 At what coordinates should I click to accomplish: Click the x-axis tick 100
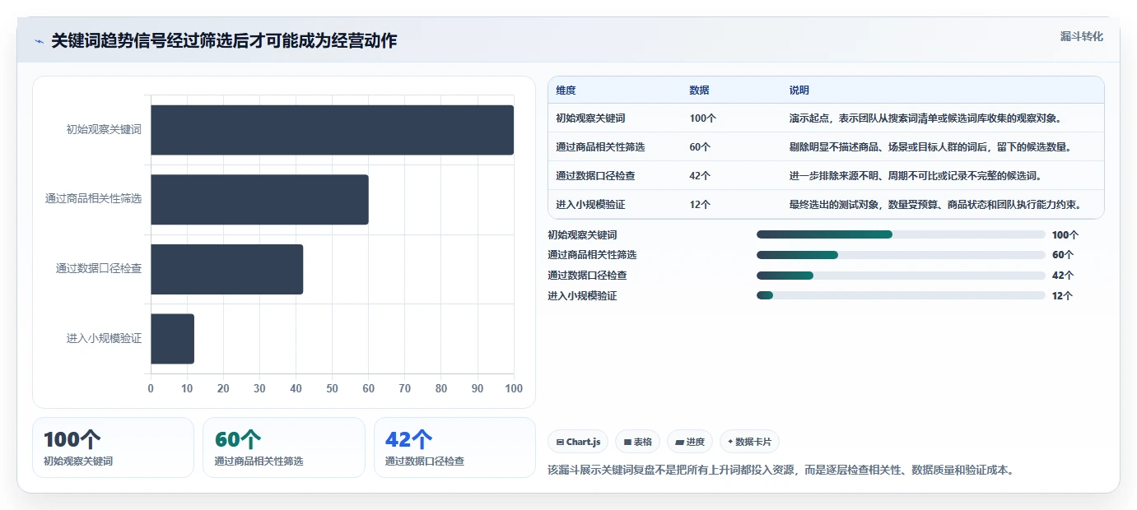pos(514,388)
